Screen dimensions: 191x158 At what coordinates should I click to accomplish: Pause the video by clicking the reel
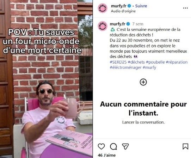point(46,79)
